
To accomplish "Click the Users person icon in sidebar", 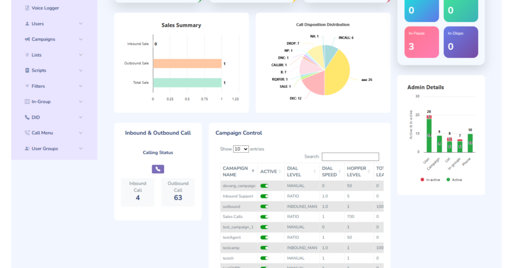I will (x=27, y=24).
